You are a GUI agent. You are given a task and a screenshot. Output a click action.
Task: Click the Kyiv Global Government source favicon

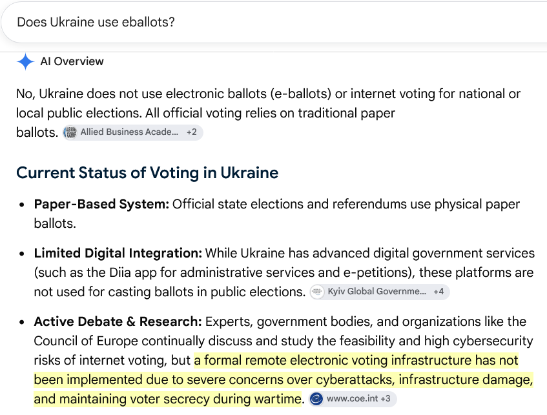point(317,292)
